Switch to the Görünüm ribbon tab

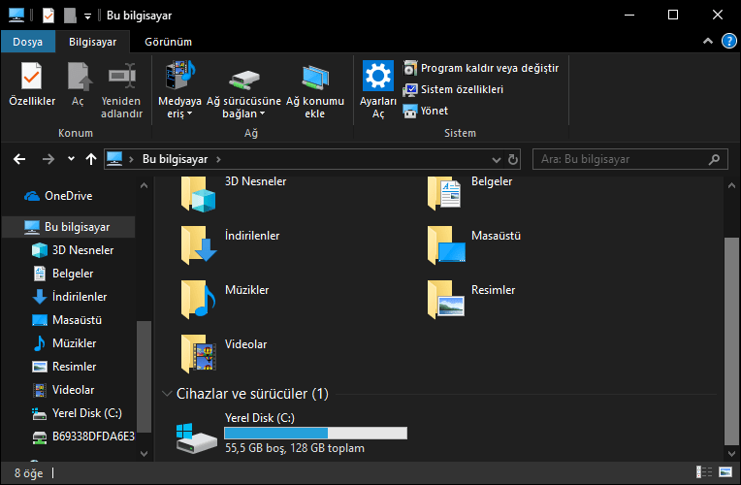(168, 43)
